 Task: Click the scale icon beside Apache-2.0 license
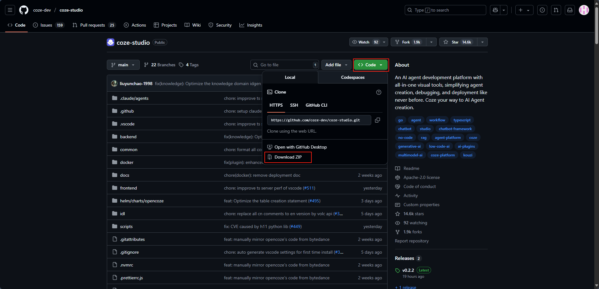(x=398, y=178)
